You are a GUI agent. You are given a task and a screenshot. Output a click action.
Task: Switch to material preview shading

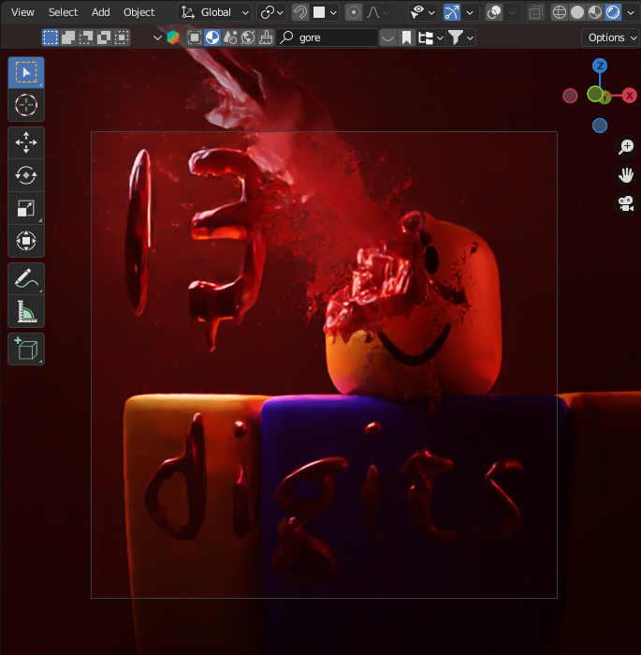595,12
